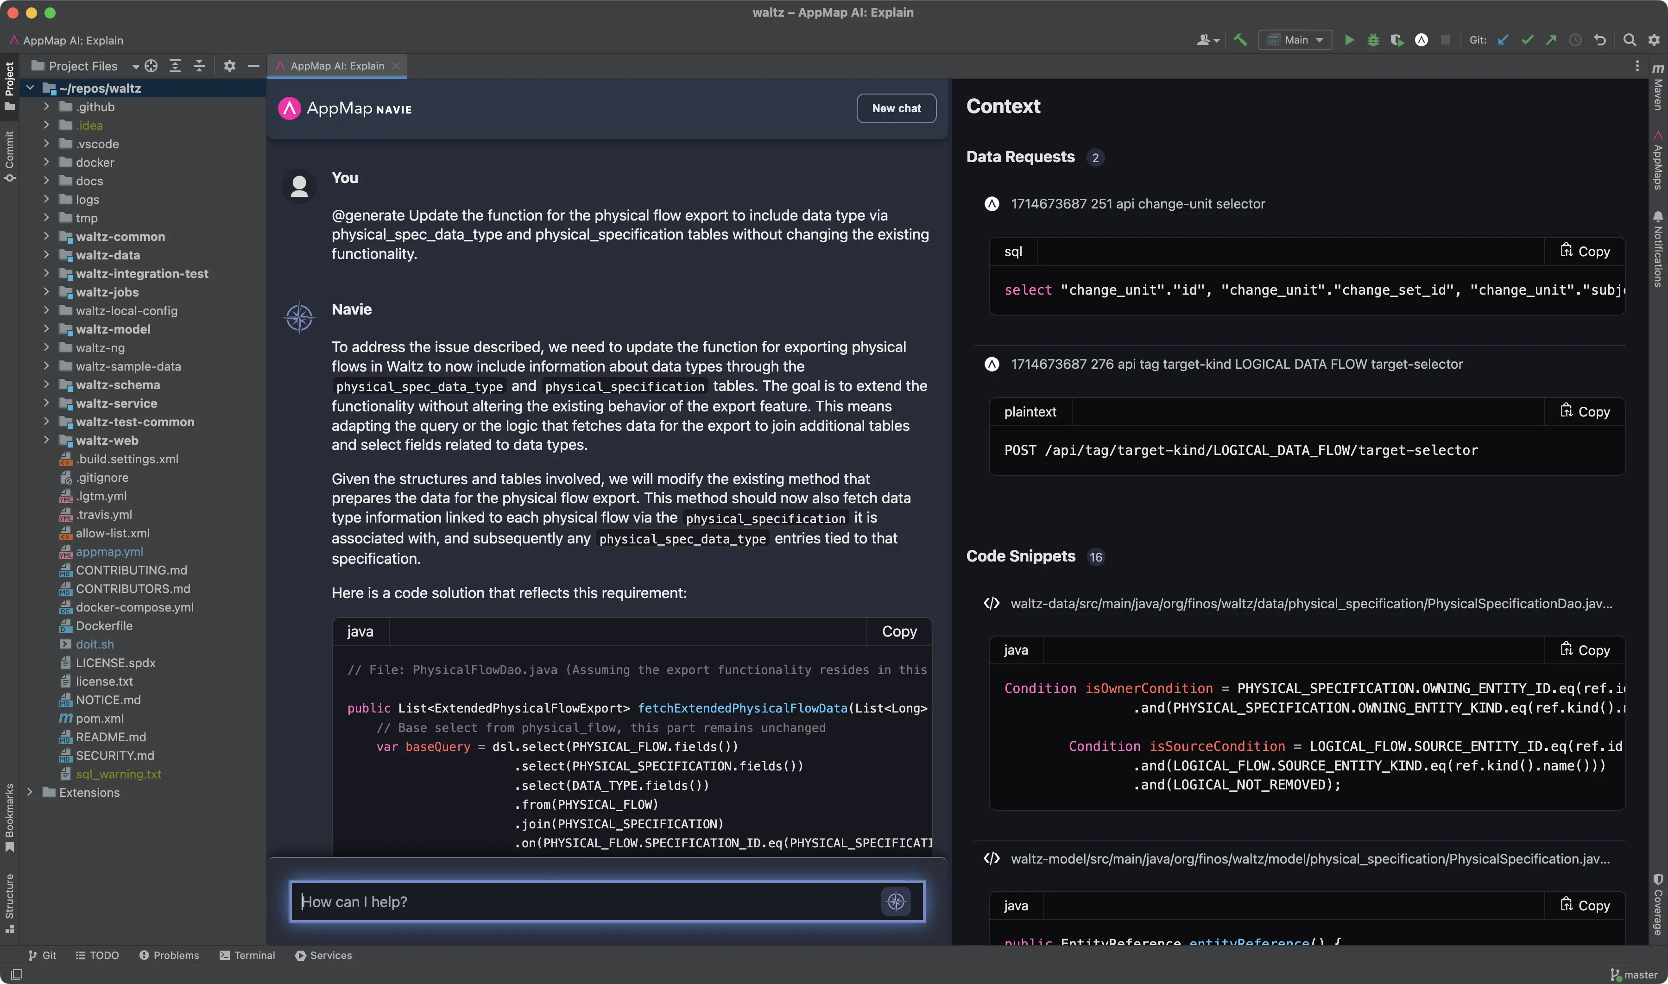Screen dimensions: 1668x984
Task: Start a New chat
Action: coord(896,108)
